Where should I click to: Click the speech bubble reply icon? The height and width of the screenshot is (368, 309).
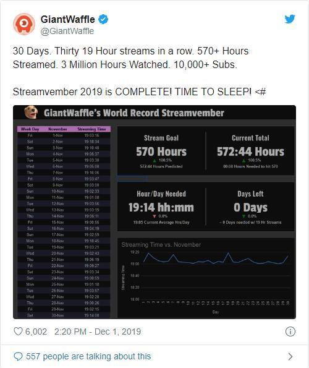(x=18, y=356)
